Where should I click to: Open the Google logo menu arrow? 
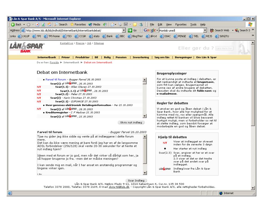157,30
